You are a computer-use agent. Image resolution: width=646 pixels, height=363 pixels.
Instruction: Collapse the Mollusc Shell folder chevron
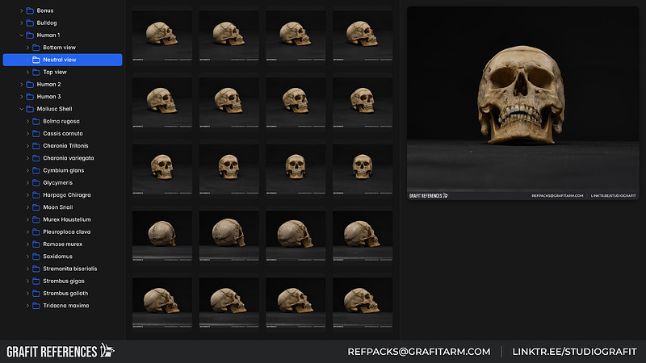[22, 109]
